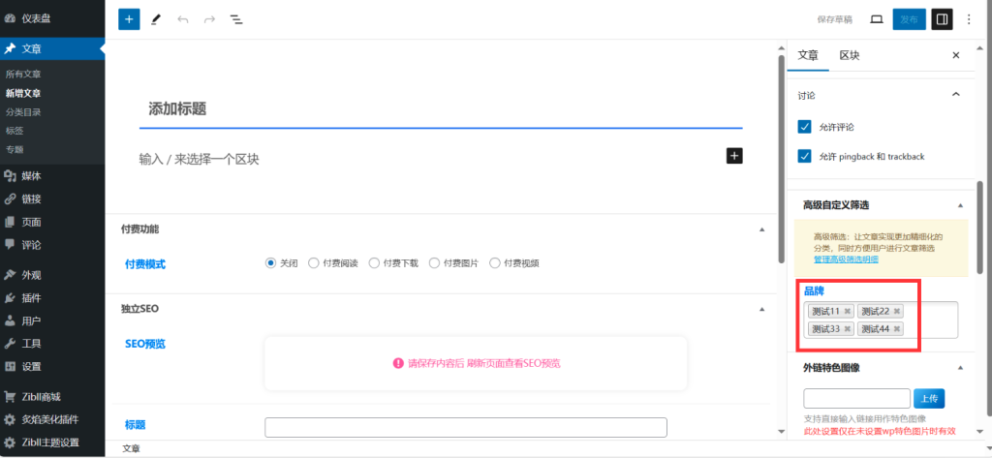The image size is (992, 458).
Task: Remove the 测试44 tag
Action: 896,329
